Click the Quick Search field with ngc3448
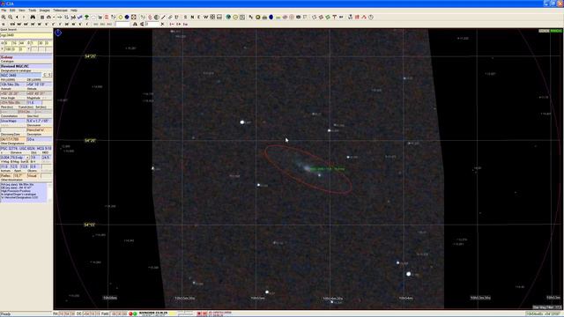The image size is (564, 317). click(26, 35)
